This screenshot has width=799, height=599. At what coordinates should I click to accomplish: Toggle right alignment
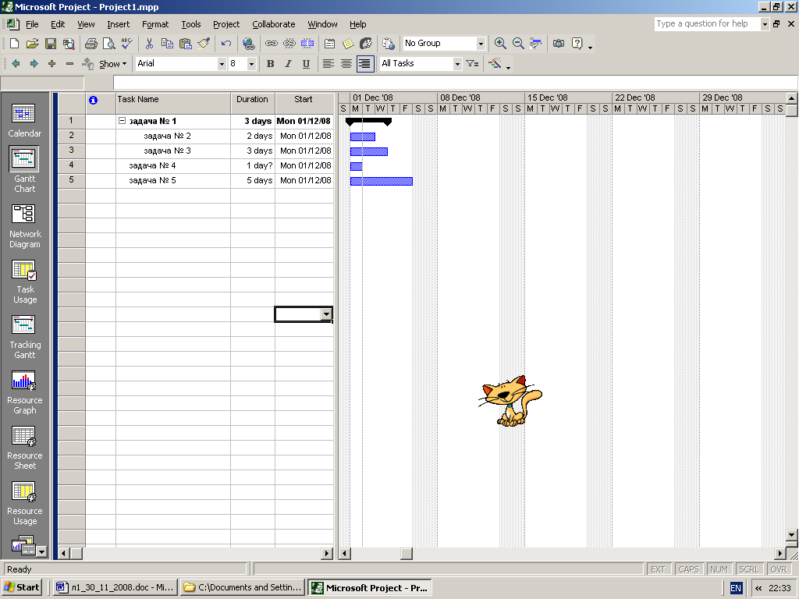pyautogui.click(x=365, y=64)
